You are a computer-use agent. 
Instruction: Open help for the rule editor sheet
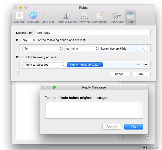click(x=19, y=74)
